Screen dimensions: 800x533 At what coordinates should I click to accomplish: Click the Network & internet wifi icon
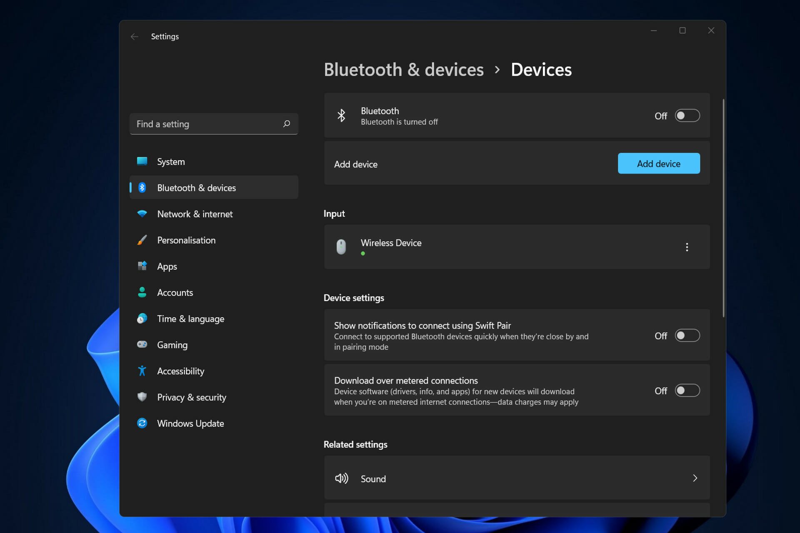142,214
